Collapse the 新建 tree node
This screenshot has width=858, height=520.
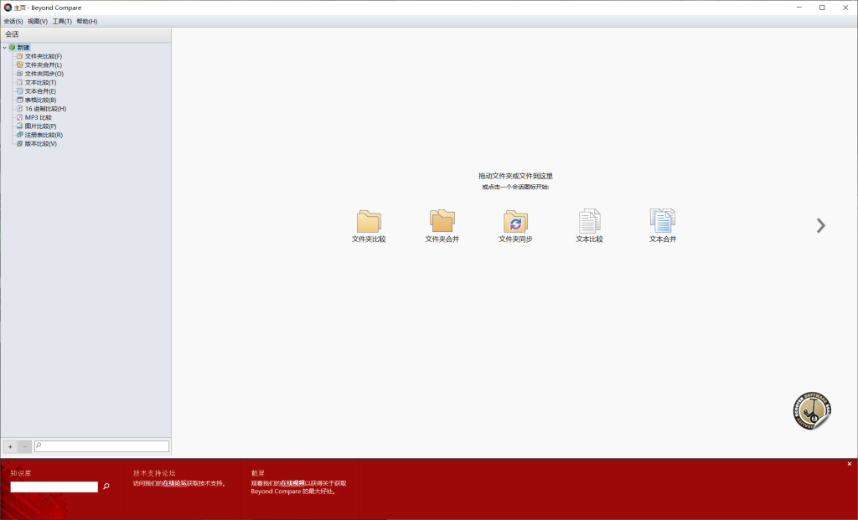coord(4,48)
